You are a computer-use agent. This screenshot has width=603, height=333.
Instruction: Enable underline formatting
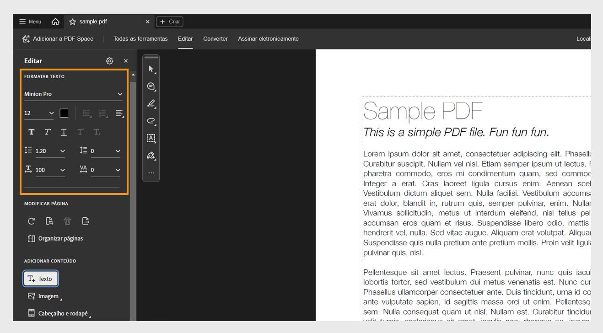[63, 132]
